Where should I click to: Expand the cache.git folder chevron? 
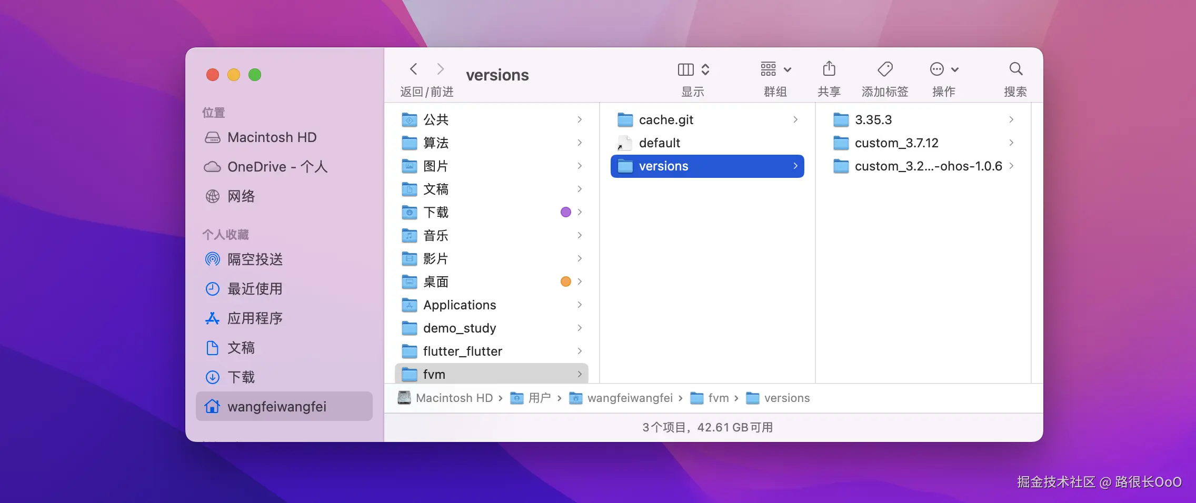tap(795, 119)
